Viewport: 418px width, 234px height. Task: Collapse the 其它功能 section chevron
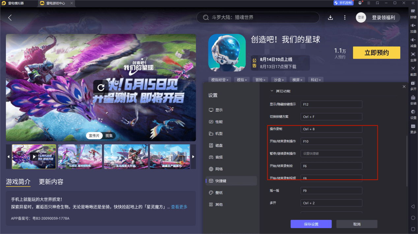pyautogui.click(x=272, y=91)
